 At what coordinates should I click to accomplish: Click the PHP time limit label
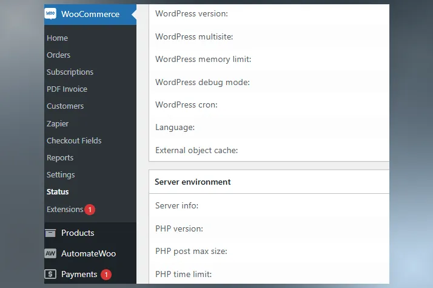[x=183, y=274]
